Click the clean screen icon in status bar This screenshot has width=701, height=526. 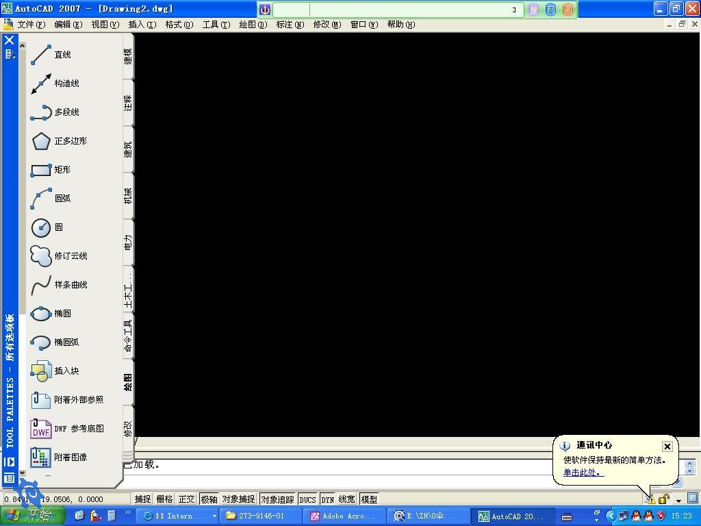pyautogui.click(x=693, y=498)
